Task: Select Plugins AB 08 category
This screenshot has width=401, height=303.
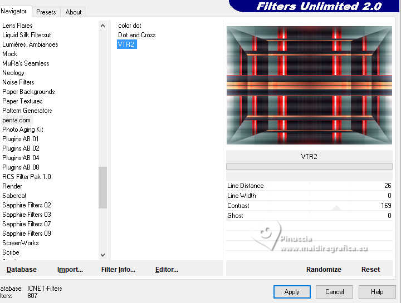Action: [x=21, y=167]
